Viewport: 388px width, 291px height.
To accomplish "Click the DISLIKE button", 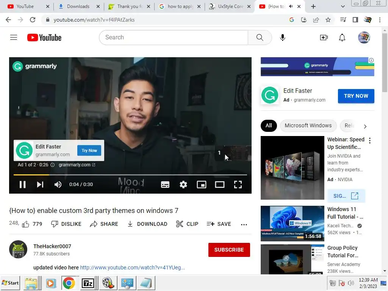I will click(66, 224).
